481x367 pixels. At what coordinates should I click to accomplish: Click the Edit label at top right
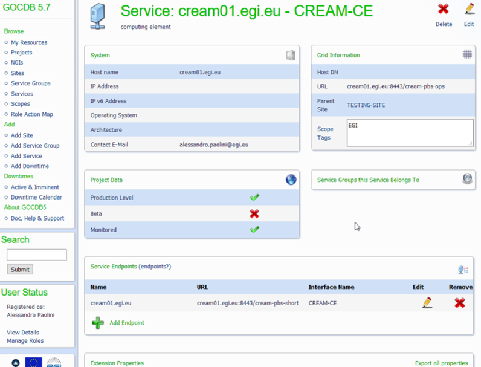click(469, 24)
